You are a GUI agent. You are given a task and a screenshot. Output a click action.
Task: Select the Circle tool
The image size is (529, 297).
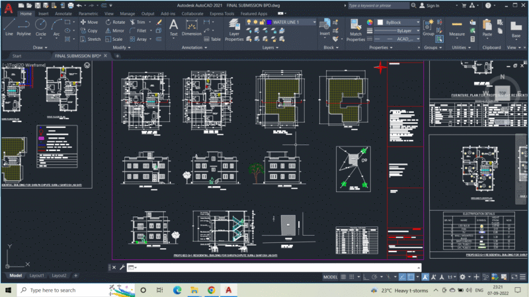tap(41, 27)
